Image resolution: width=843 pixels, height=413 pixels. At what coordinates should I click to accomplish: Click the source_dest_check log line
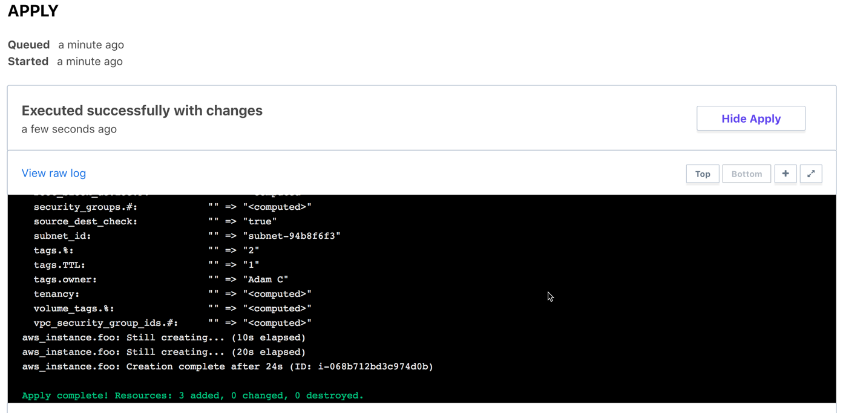(x=155, y=221)
